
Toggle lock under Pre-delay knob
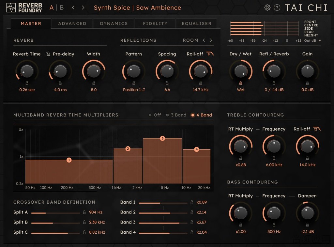(60, 83)
